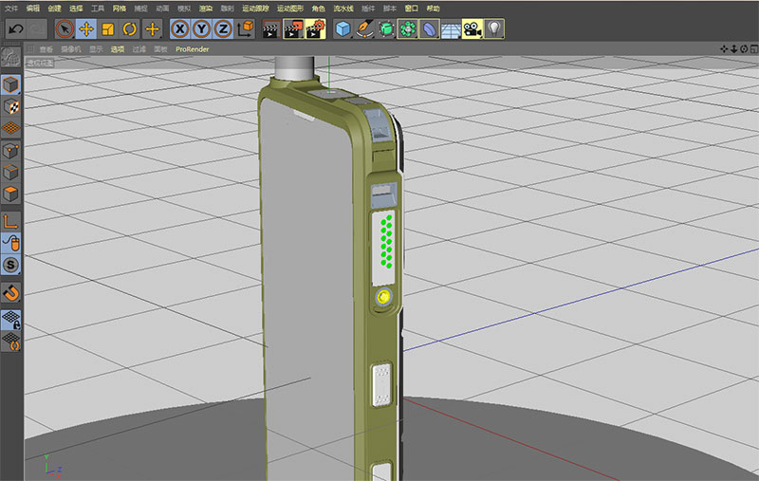The image size is (759, 481).
Task: Switch to Workplane mode
Action: point(10,128)
